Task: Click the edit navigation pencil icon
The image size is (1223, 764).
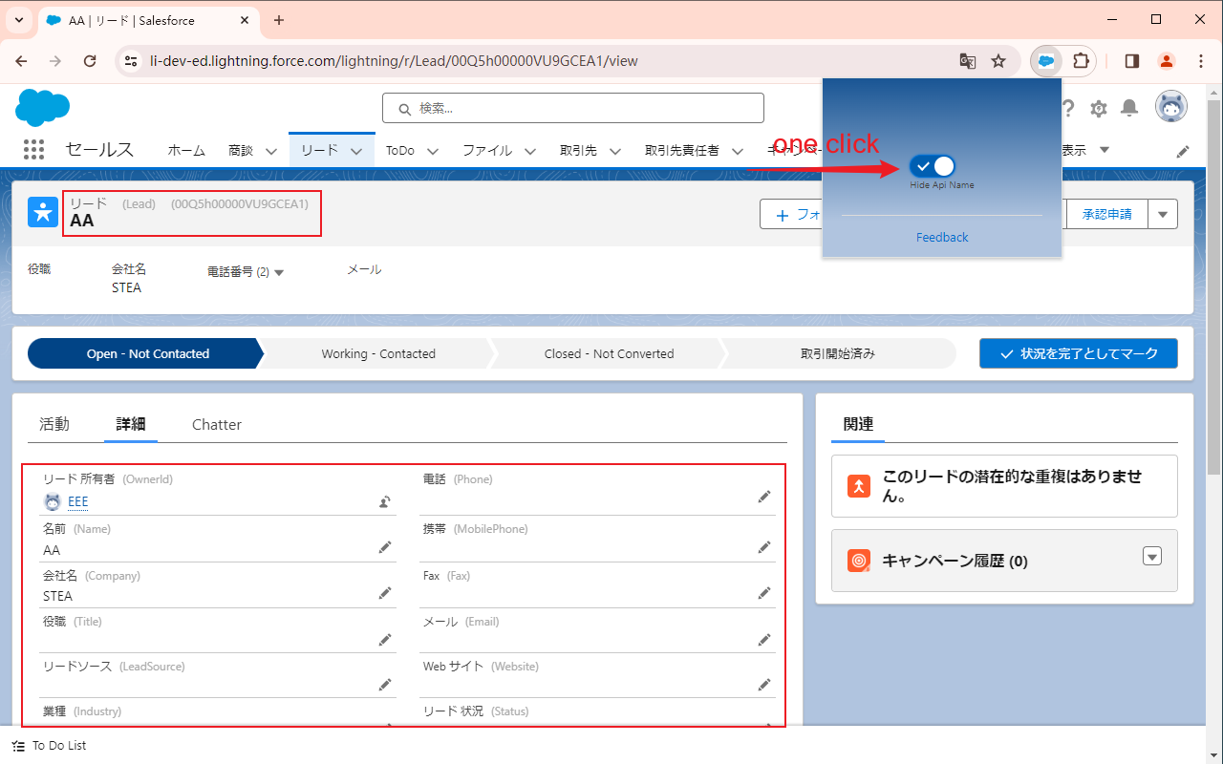Action: (x=1183, y=151)
